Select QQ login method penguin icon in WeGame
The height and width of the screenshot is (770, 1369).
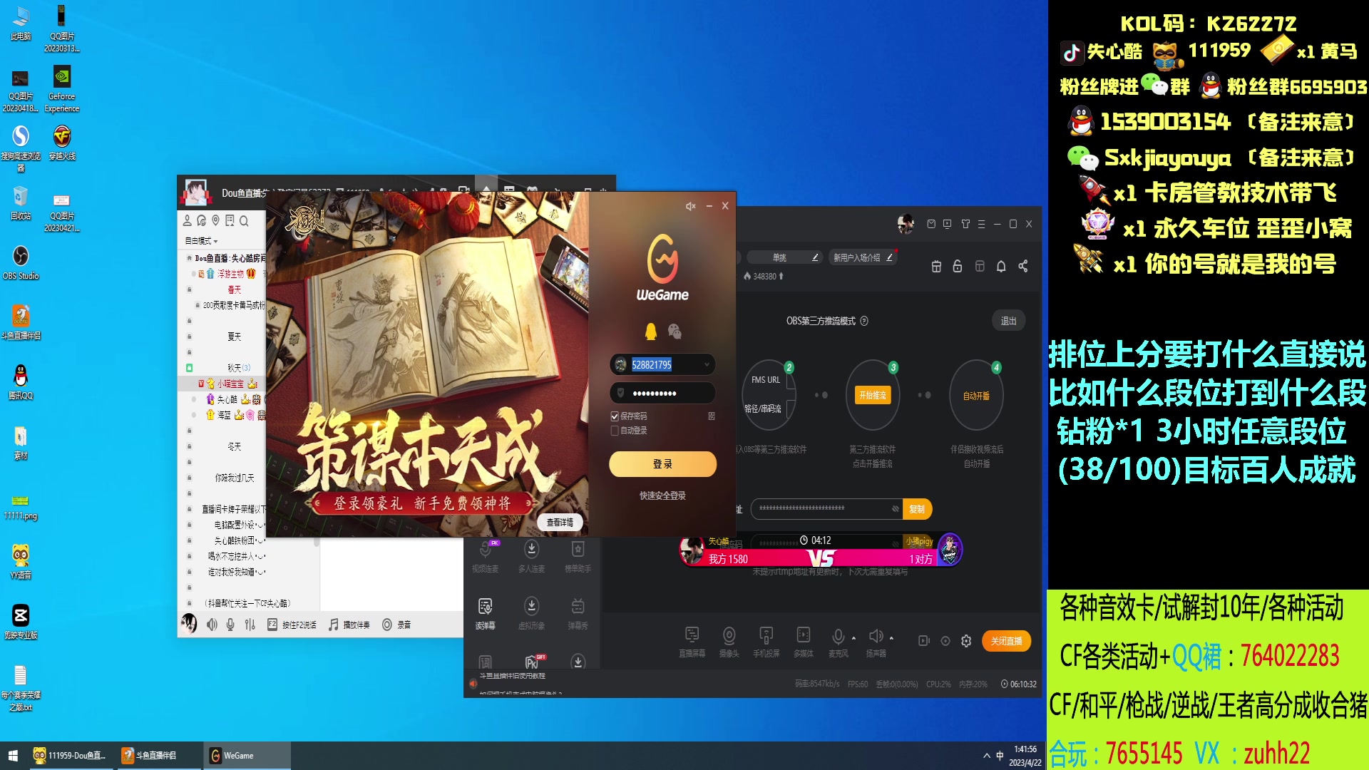pos(650,331)
